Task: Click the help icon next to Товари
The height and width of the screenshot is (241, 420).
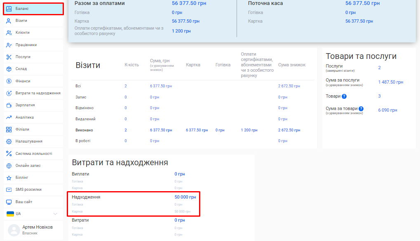Action: pos(345,96)
